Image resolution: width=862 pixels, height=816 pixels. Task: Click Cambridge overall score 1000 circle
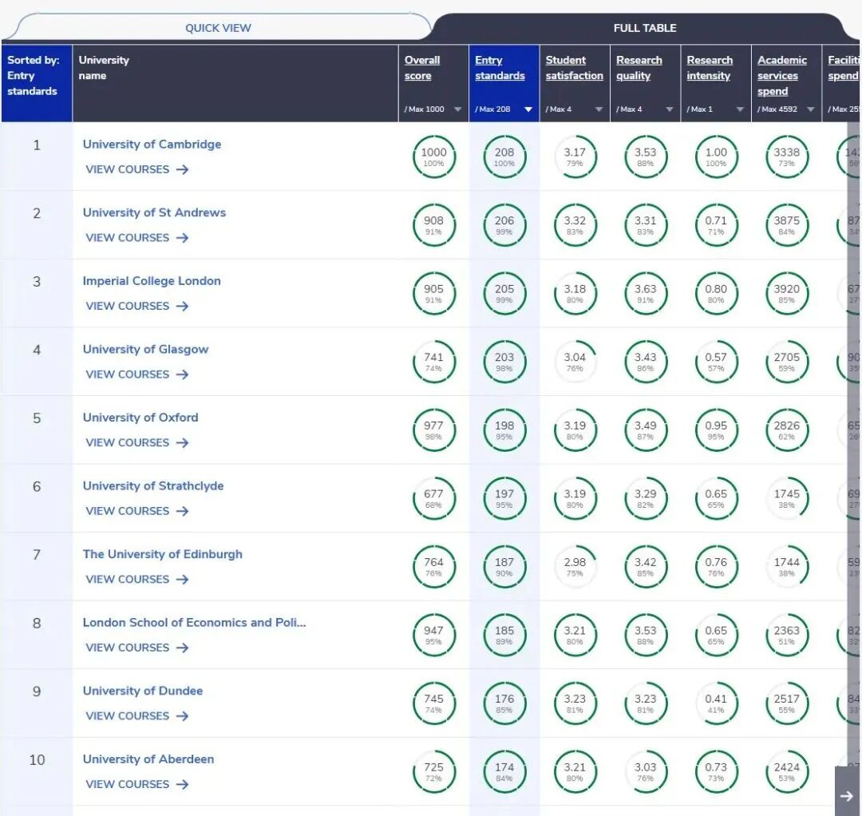tap(433, 156)
